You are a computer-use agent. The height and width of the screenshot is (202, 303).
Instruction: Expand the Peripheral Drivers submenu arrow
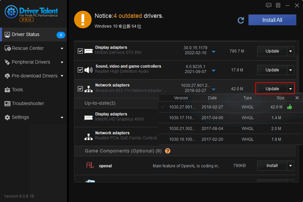(x=62, y=62)
